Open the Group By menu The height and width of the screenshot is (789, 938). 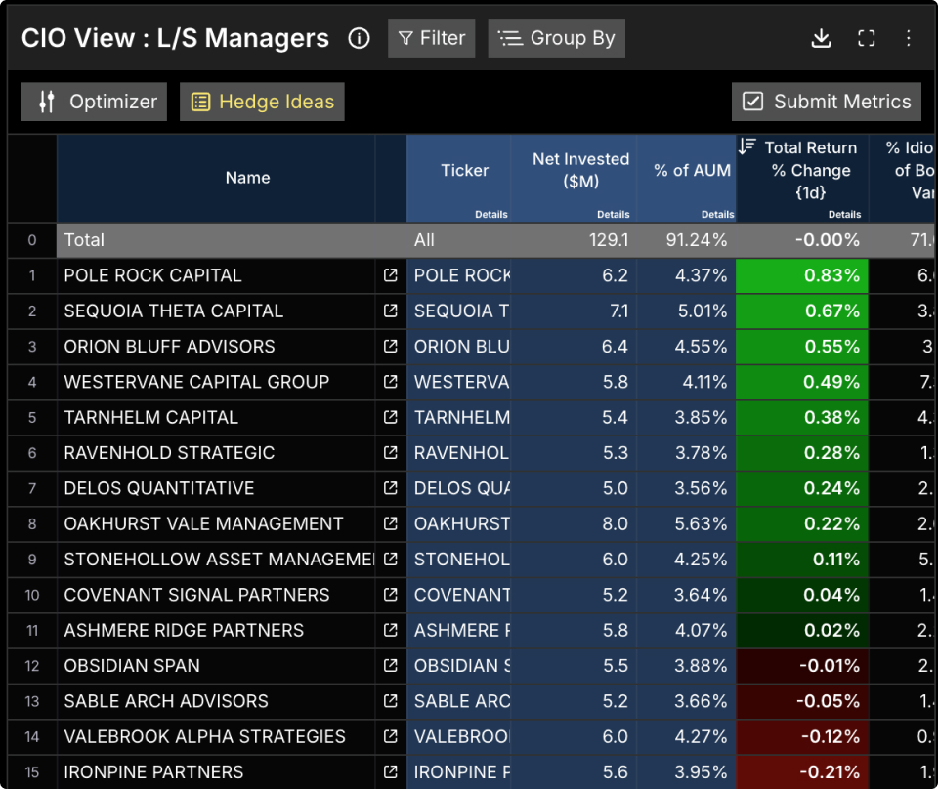tap(556, 38)
